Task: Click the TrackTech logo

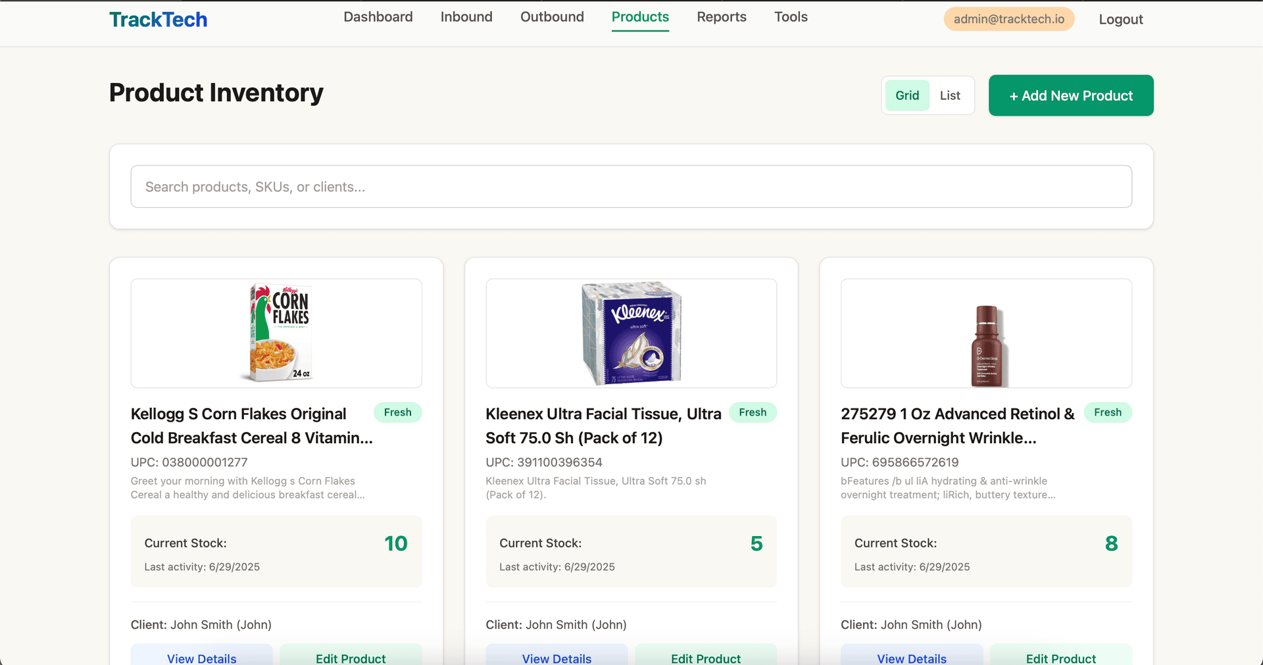Action: [x=158, y=19]
